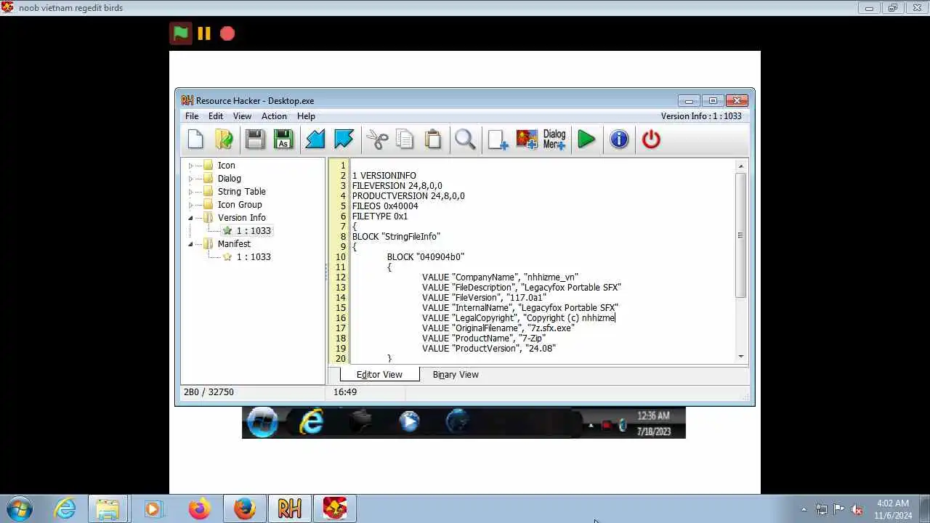Click the New blank file toolbar icon
Screen dimensions: 930x523
click(x=195, y=139)
